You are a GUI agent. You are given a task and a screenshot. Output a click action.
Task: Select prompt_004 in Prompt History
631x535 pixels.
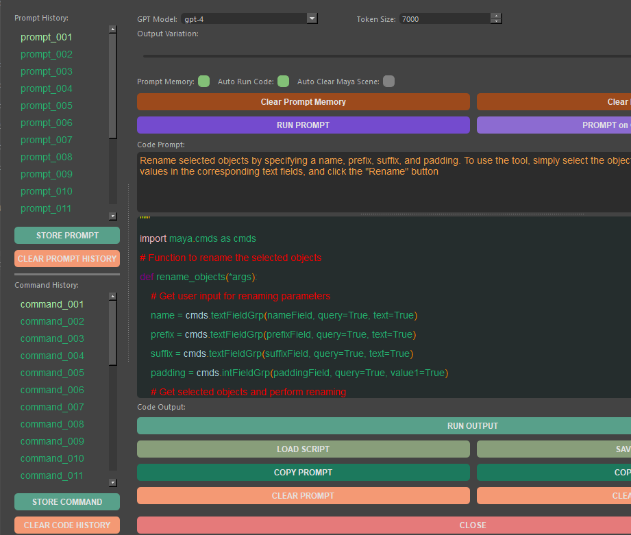pos(47,88)
